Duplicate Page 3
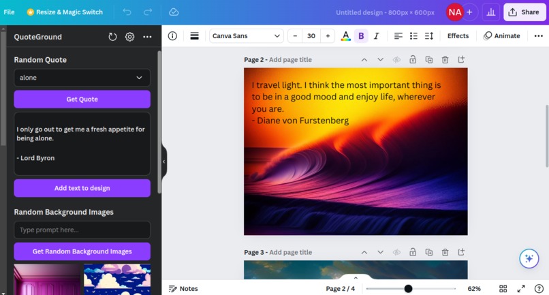Viewport: 549px width, 295px height. (429, 252)
